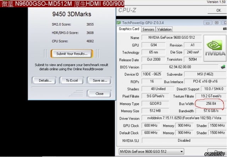This screenshot has height=157, width=227.
Task: Select the Graphics Card tab
Action: [129, 29]
